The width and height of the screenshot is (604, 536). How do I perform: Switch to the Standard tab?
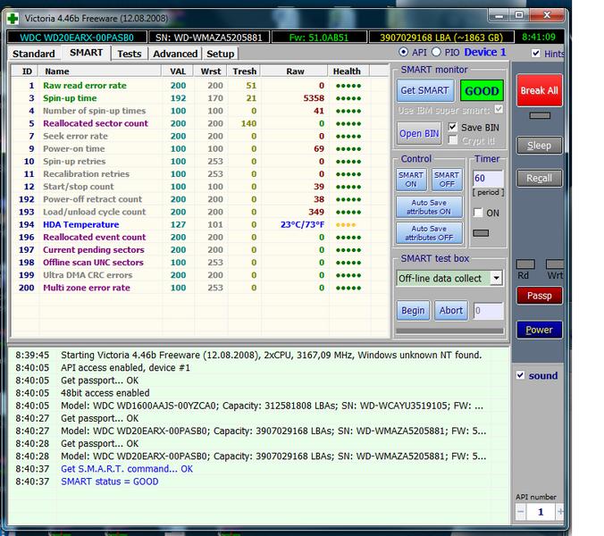(x=34, y=54)
